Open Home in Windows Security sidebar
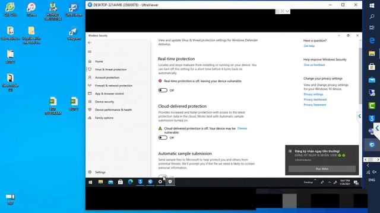 [x=99, y=62]
